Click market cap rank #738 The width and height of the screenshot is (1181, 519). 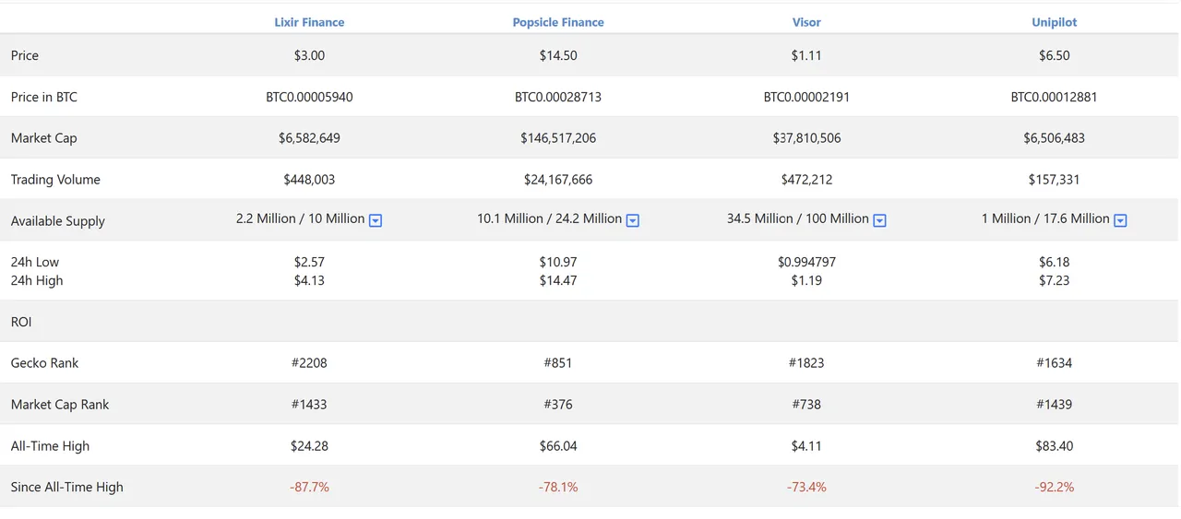[x=806, y=405]
